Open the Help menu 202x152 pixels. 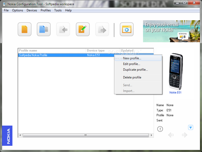pyautogui.click(x=68, y=10)
